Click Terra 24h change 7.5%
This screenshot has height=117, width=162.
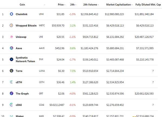tap(73, 71)
